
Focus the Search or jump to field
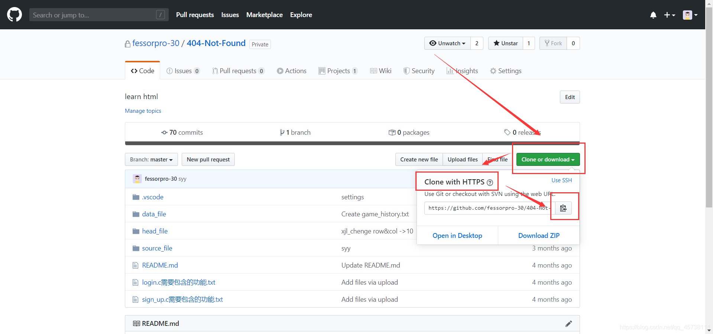click(99, 15)
